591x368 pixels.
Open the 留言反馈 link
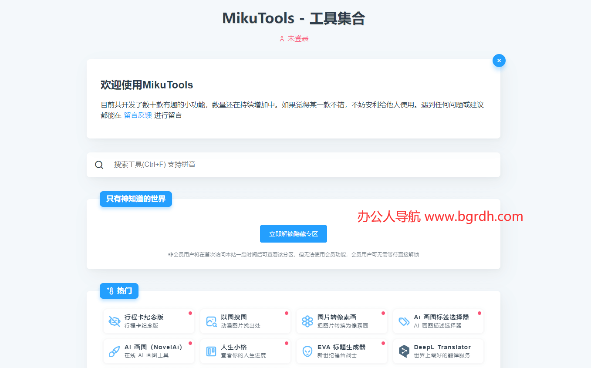(x=138, y=115)
